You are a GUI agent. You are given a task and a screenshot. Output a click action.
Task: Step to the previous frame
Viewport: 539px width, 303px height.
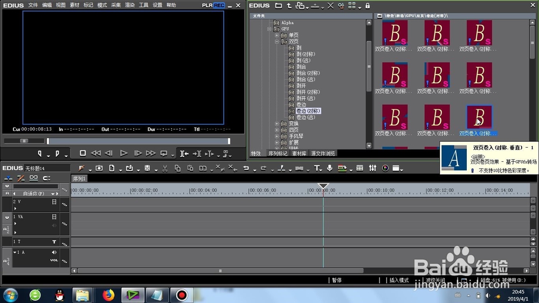(x=109, y=153)
